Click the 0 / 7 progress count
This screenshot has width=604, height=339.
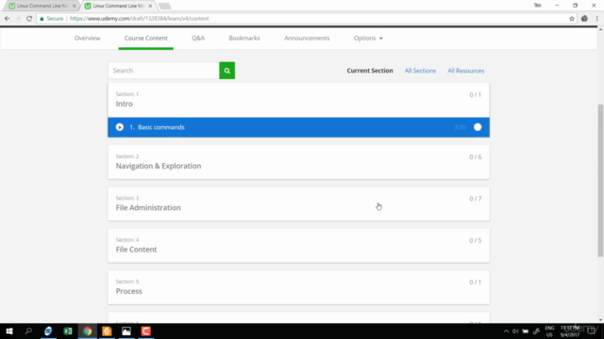coord(476,199)
